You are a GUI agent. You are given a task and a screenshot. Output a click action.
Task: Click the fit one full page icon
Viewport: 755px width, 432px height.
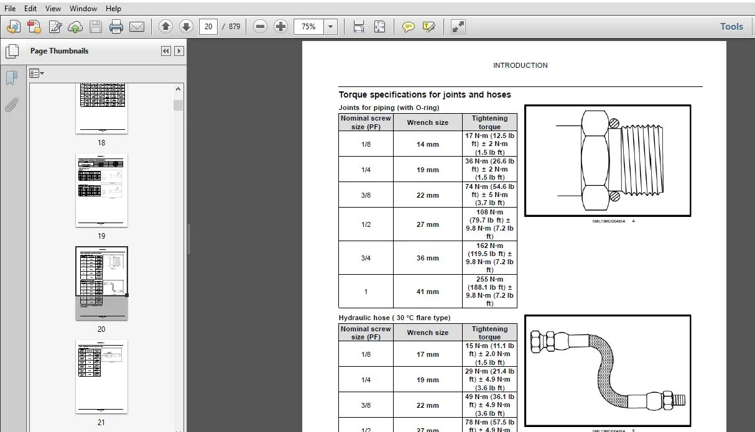379,27
